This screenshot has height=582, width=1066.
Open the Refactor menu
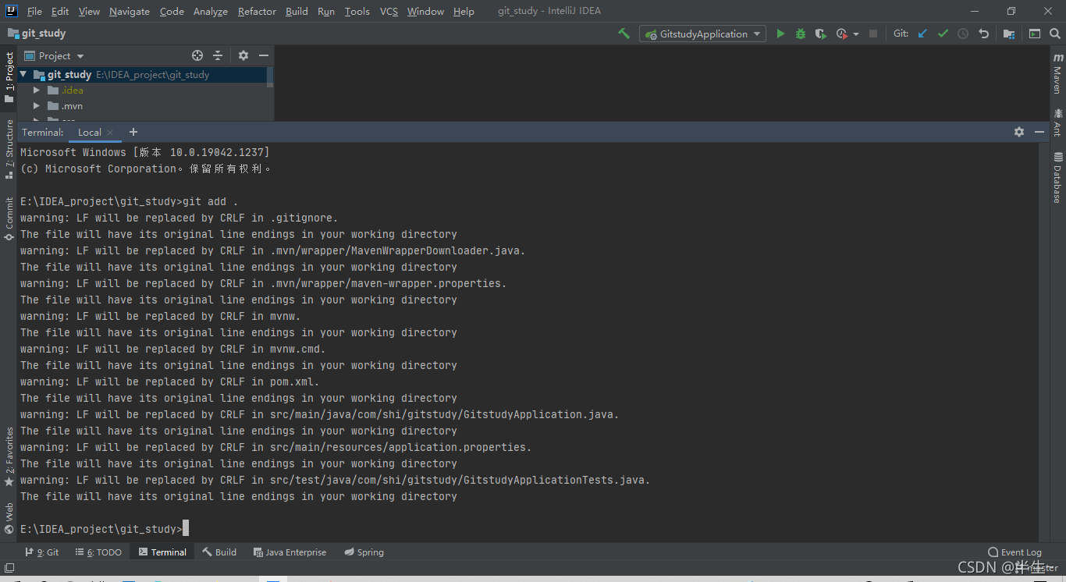click(x=257, y=11)
